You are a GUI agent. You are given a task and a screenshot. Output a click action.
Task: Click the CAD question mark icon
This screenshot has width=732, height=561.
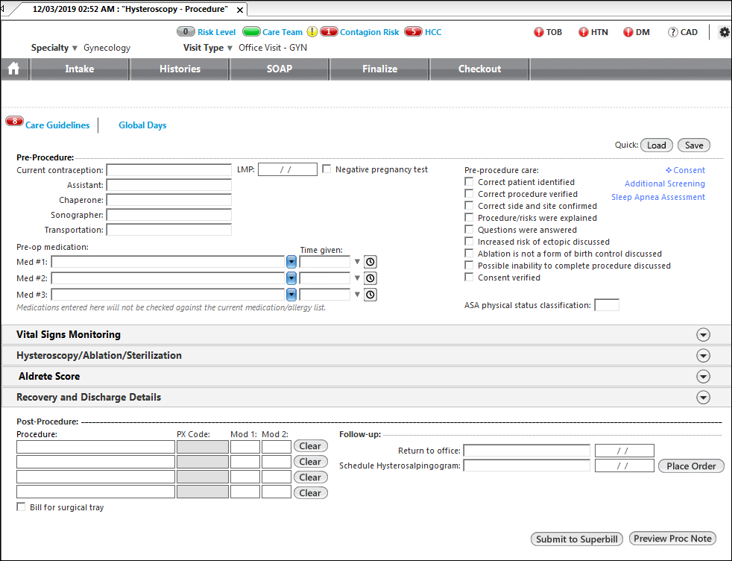tap(672, 32)
